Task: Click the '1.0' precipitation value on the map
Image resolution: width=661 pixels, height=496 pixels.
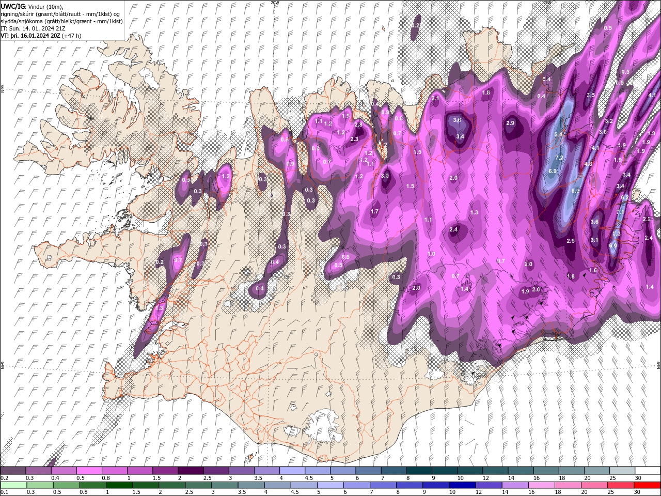Action: [x=432, y=254]
